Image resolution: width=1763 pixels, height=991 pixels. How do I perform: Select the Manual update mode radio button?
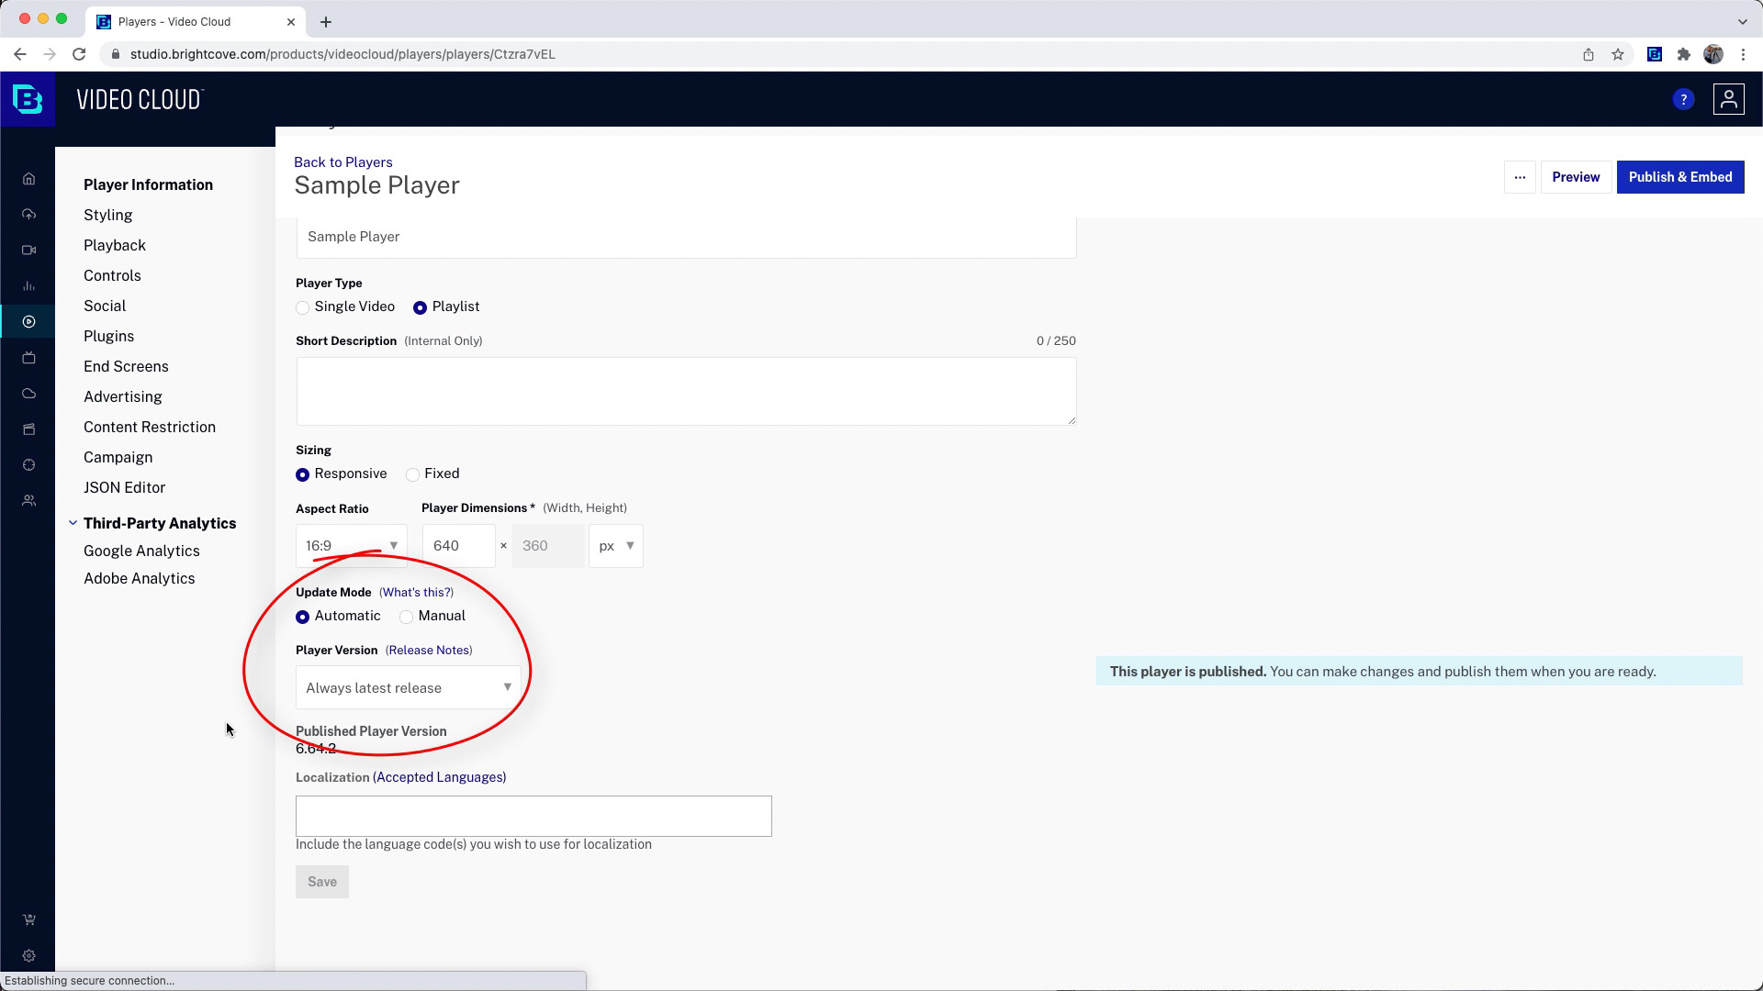pos(406,616)
